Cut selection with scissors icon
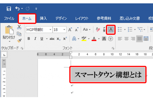 tap(19, 27)
